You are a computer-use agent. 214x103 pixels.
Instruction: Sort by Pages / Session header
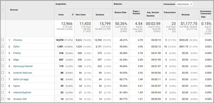pos(136,12)
